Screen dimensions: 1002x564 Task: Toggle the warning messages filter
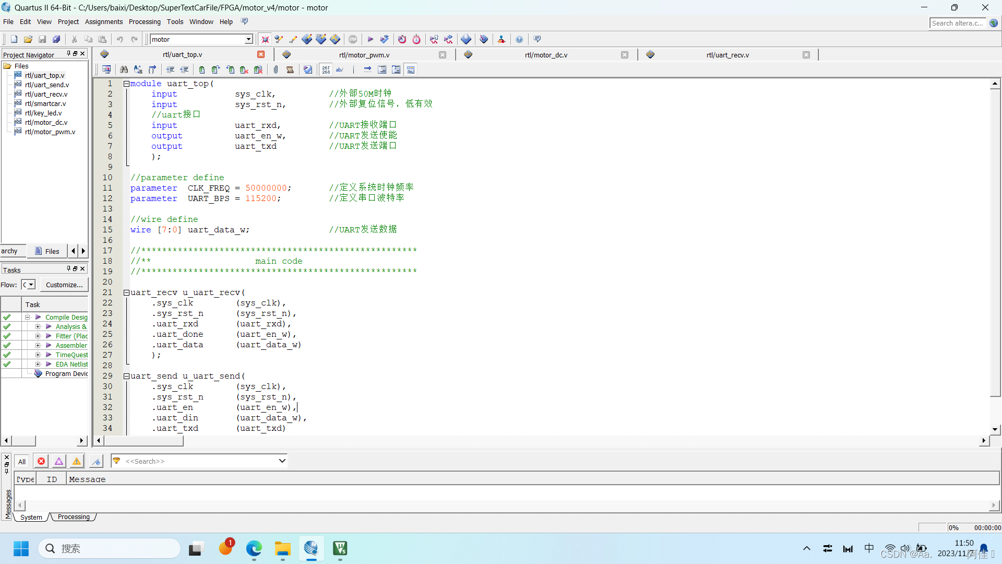click(76, 461)
